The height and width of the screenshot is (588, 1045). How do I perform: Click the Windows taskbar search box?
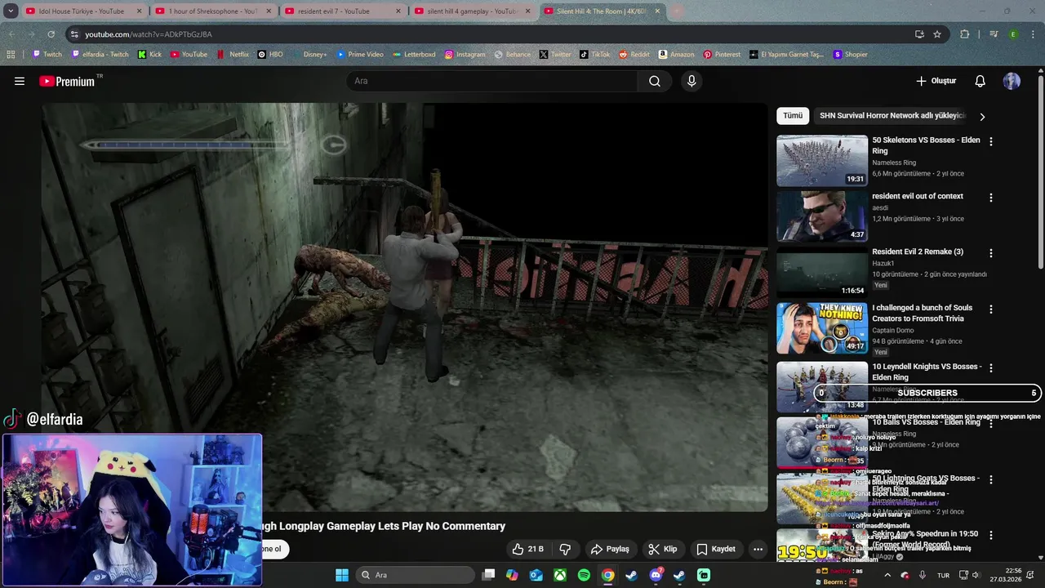[415, 575]
